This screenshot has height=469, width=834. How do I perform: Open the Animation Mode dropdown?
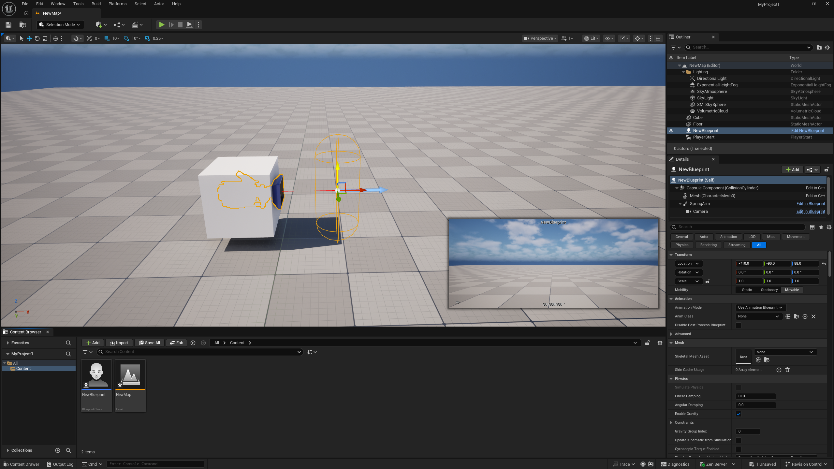(x=761, y=307)
